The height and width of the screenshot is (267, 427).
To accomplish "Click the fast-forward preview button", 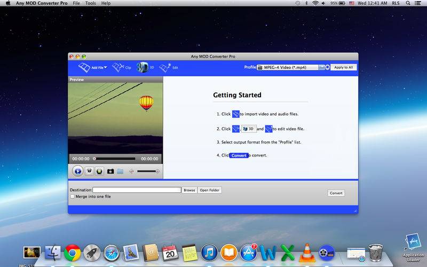I will pyautogui.click(x=89, y=171).
